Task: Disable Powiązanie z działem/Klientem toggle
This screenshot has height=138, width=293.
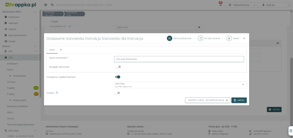Action: 118,77
